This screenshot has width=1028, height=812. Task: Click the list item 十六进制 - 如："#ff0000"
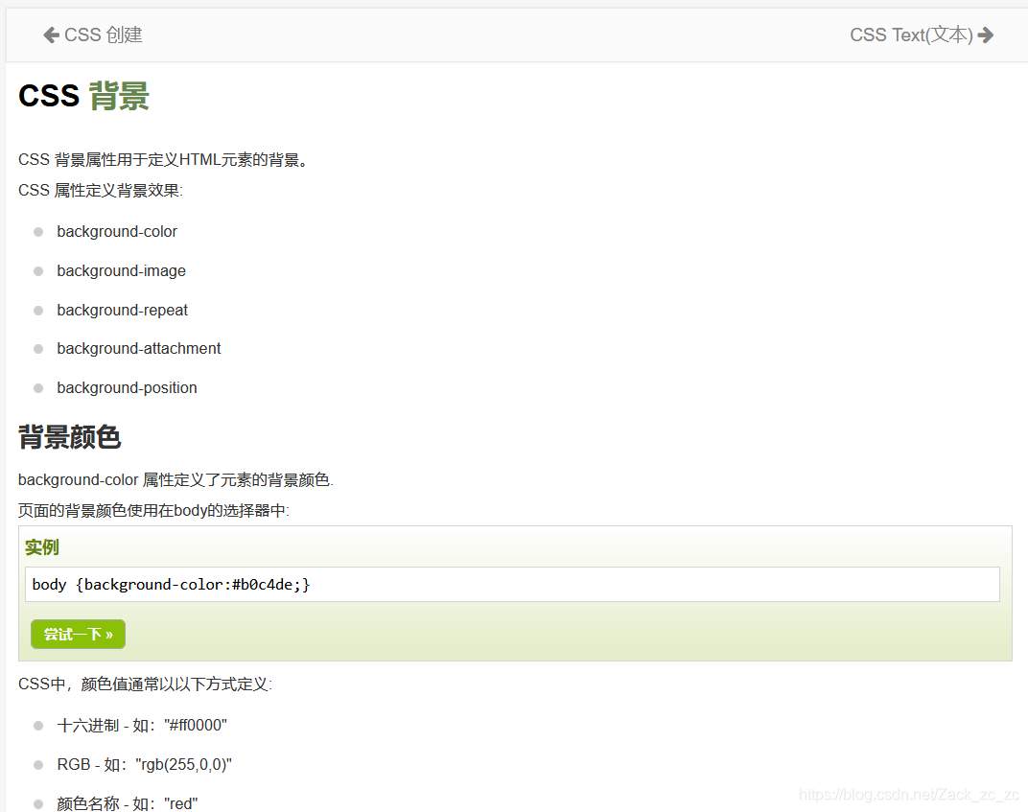point(142,726)
